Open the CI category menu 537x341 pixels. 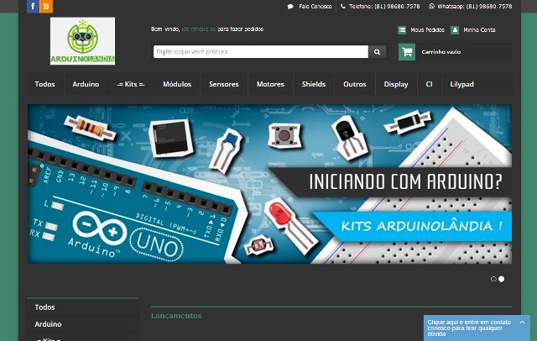[x=429, y=84]
